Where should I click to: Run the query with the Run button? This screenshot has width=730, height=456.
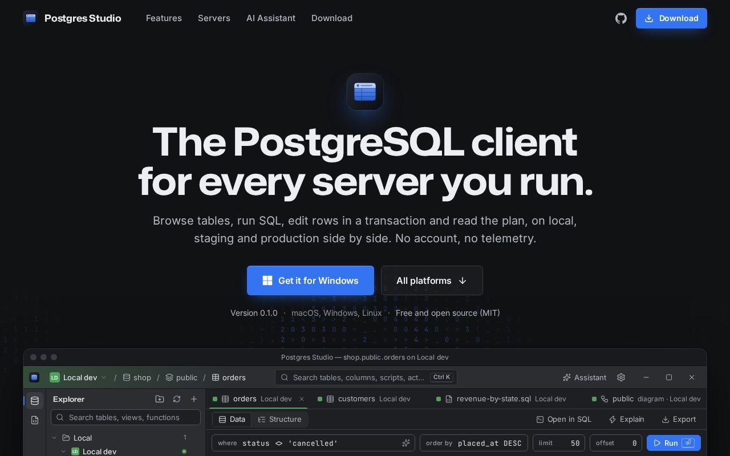(674, 443)
